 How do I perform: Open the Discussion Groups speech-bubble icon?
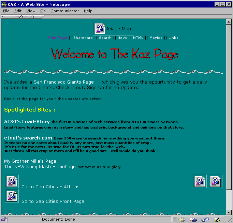coord(205,219)
